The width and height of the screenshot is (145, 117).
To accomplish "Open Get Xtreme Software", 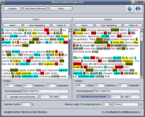I will pos(35,9).
